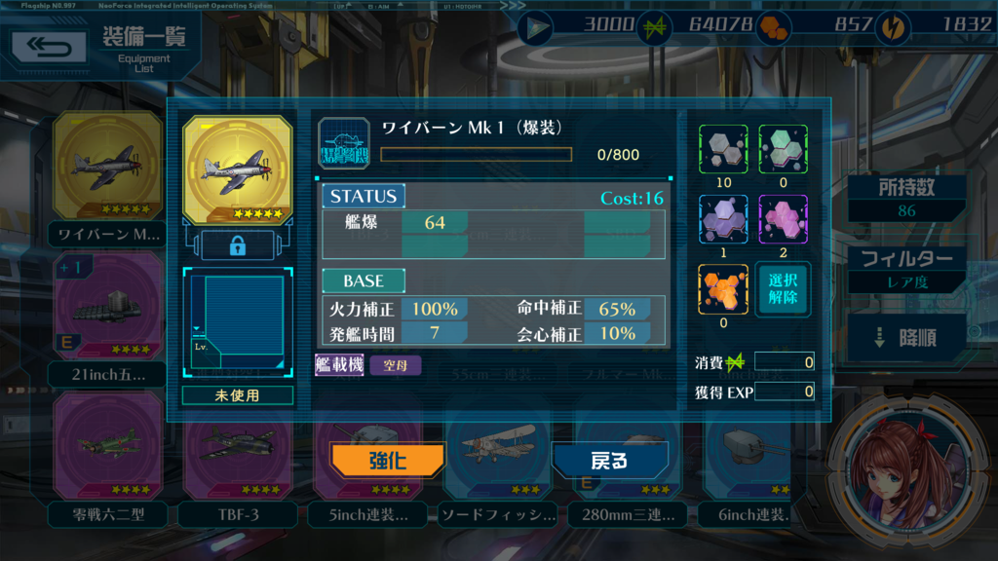This screenshot has height=561, width=998.
Task: Toggle the 降順 sort order
Action: pyautogui.click(x=907, y=337)
